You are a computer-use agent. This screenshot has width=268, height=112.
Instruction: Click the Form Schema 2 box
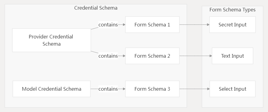tap(152, 56)
